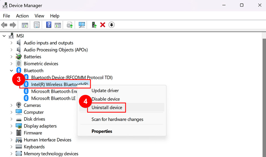This screenshot has width=266, height=157.
Task: Open the Properties sheet toolbar icon
Action: (x=37, y=25)
